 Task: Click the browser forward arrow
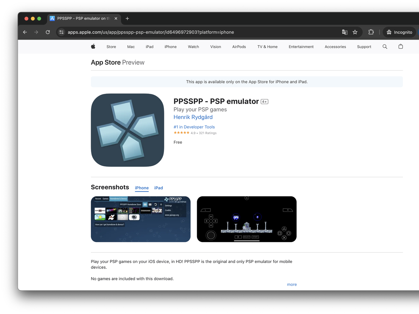(36, 32)
